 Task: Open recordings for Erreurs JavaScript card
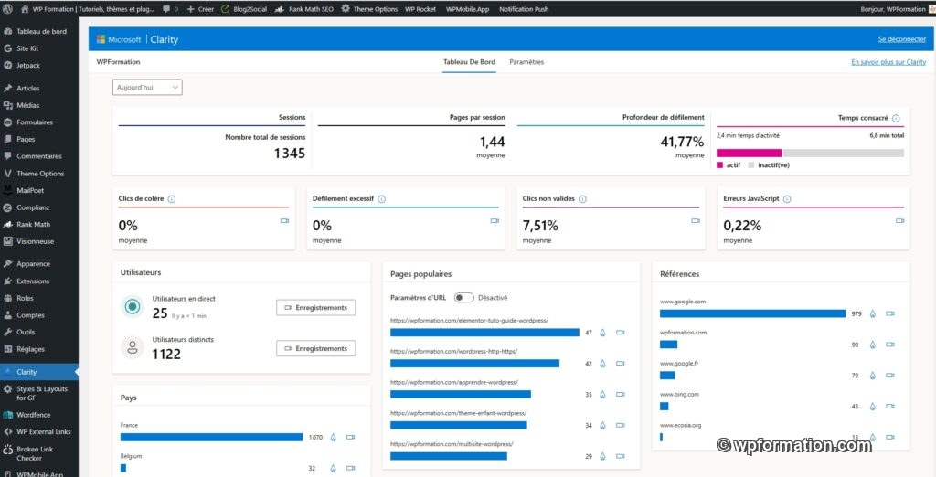(899, 221)
